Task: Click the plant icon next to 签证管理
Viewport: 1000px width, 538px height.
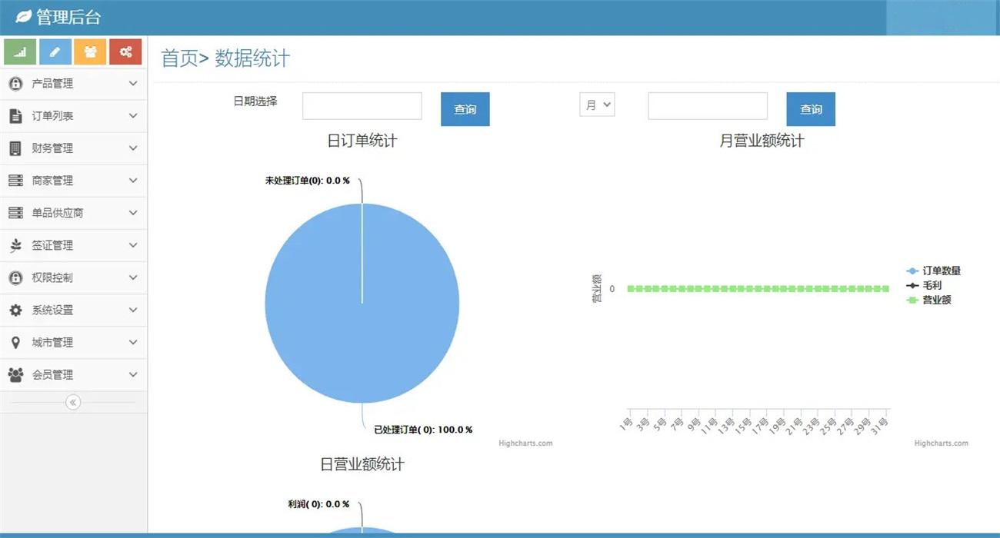Action: [x=15, y=245]
